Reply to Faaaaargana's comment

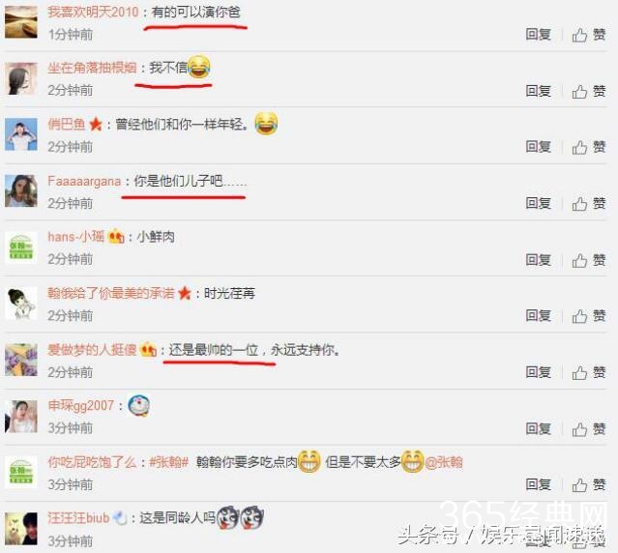point(539,203)
